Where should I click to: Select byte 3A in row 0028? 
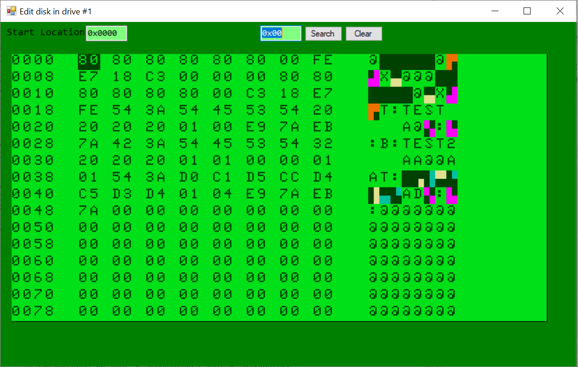click(156, 144)
